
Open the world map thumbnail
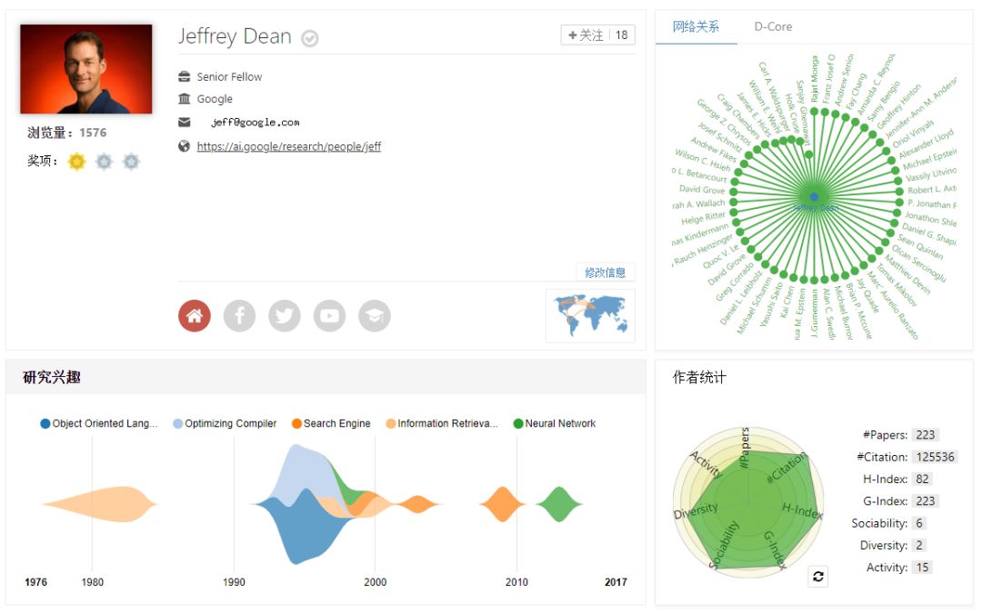tap(589, 315)
